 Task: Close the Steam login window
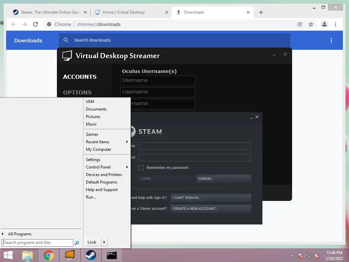[257, 117]
